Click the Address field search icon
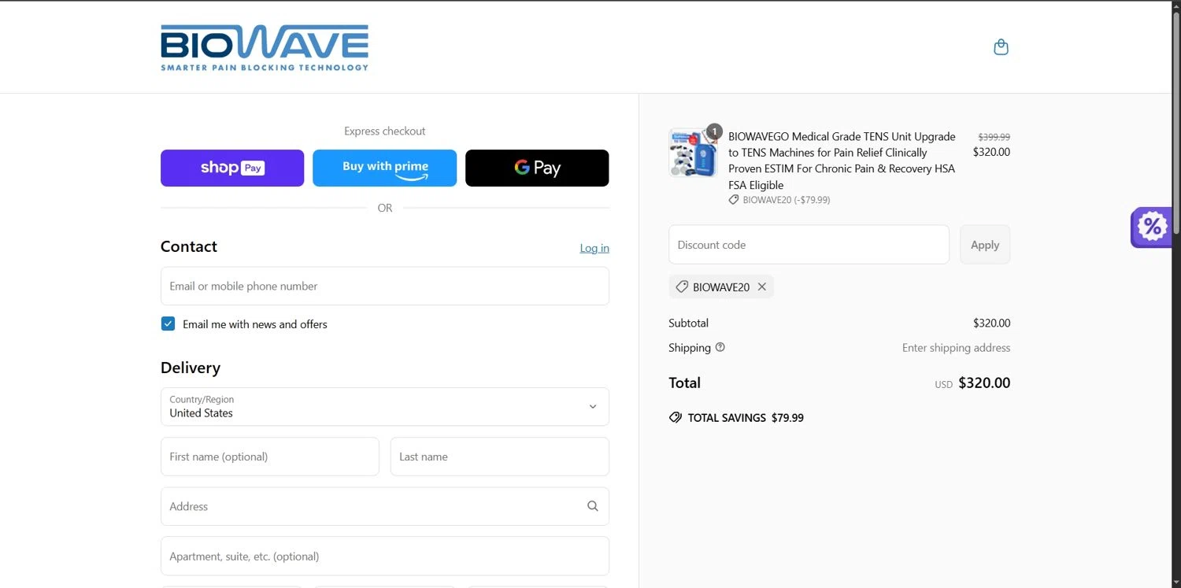 click(x=592, y=506)
